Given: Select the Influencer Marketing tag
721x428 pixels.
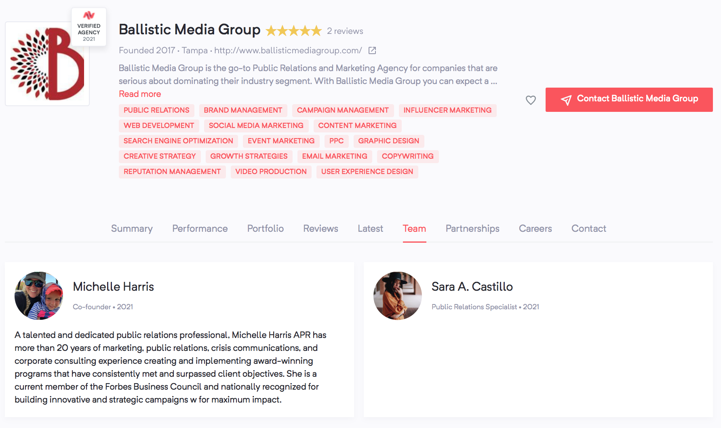Looking at the screenshot, I should tap(447, 110).
